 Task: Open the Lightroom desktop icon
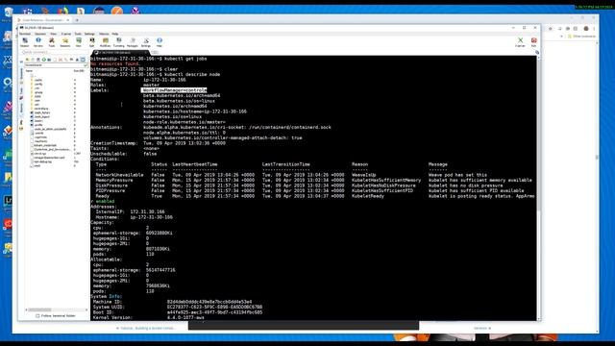click(x=8, y=202)
